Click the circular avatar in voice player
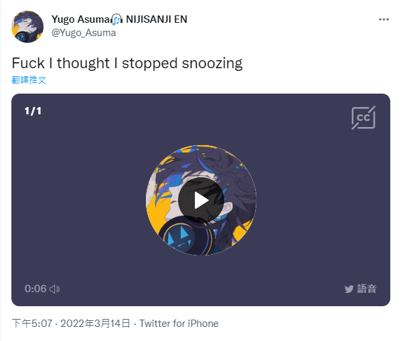 click(x=201, y=201)
